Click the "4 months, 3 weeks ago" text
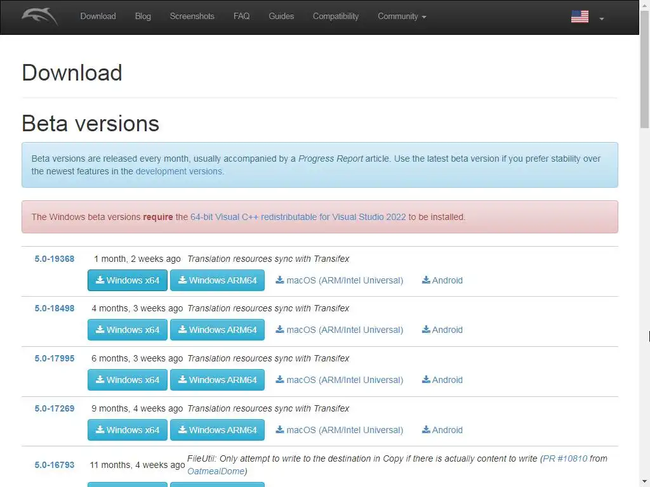650x487 pixels. [x=137, y=309]
